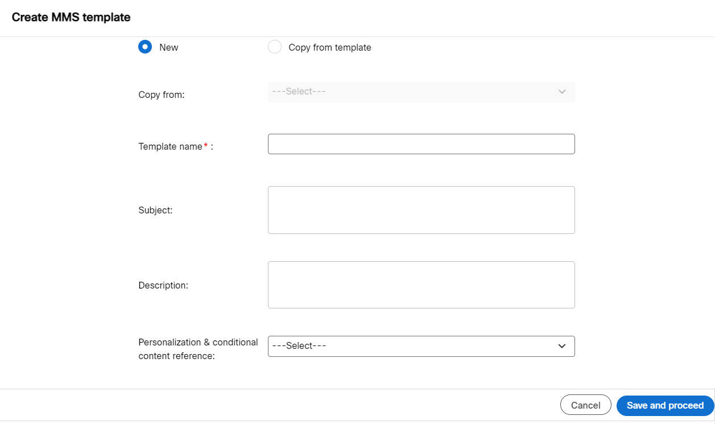715x424 pixels.
Task: Click the "Personalization & conditional content reference" label
Action: 198,349
